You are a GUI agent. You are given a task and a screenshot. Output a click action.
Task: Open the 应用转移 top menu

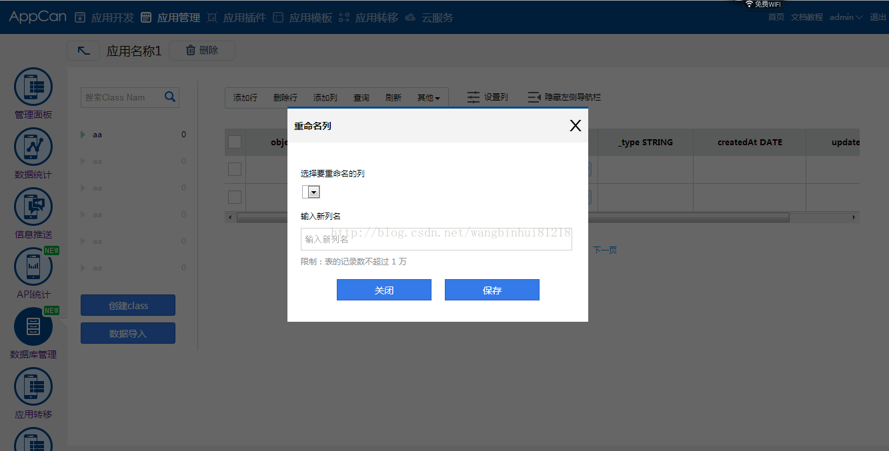(369, 17)
